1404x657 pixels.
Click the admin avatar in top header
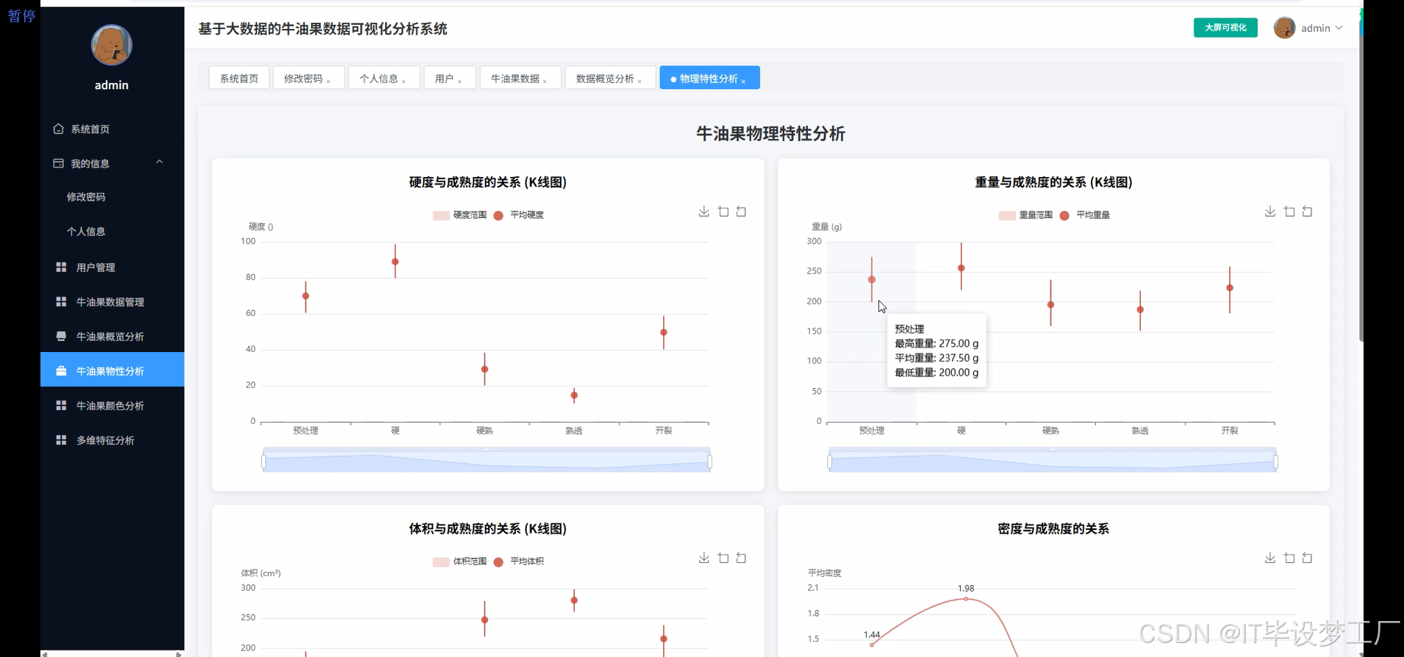pyautogui.click(x=1284, y=28)
